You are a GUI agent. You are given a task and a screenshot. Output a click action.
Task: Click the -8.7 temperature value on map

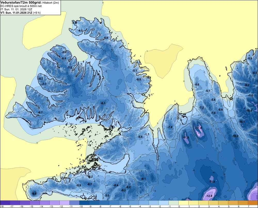[x=90, y=184]
